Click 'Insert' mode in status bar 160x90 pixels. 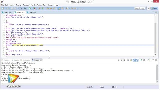[x=102, y=87]
